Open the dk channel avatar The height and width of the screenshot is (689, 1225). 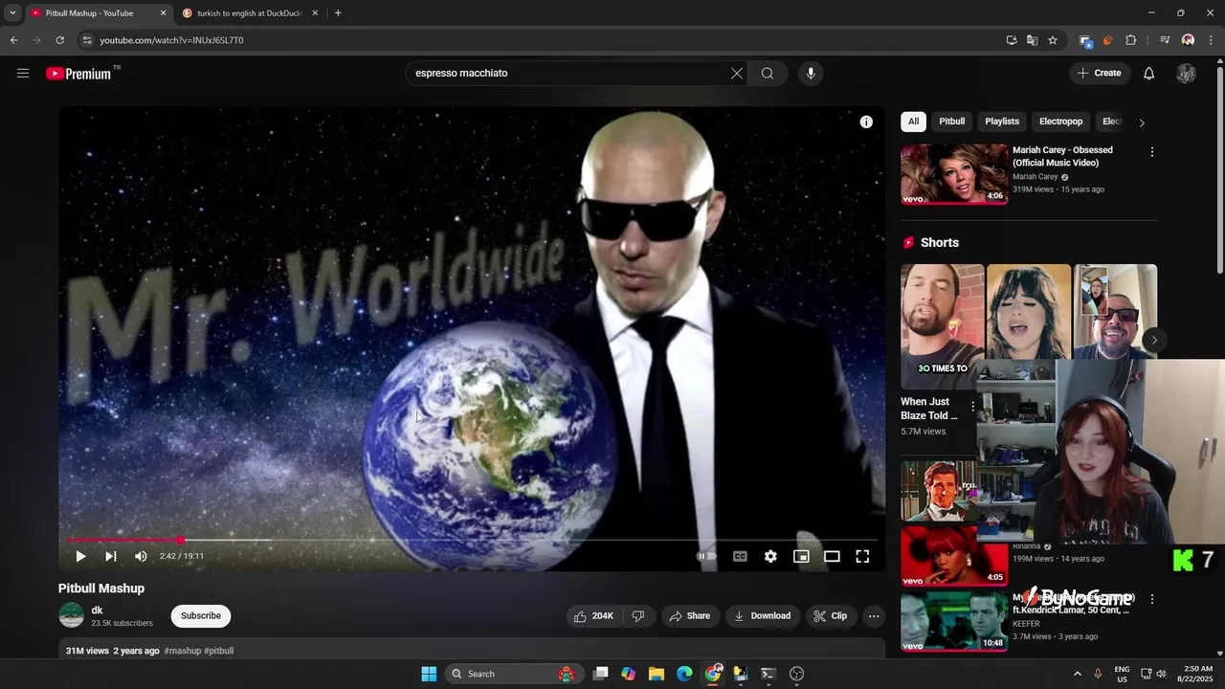72,615
